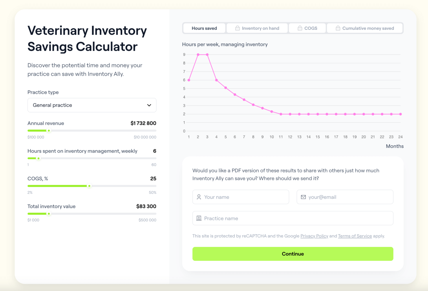Click the chevron on the Practice type selector
Screen dimensions: 428x291
coord(149,105)
